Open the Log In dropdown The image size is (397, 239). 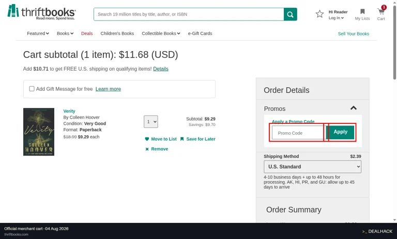[336, 18]
